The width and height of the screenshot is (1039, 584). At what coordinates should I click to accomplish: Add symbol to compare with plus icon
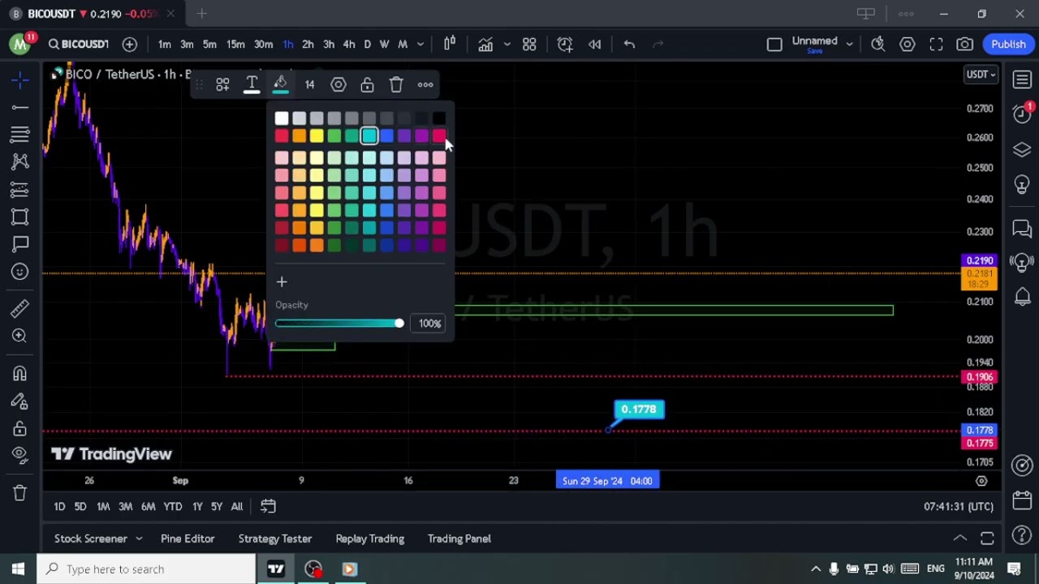130,44
